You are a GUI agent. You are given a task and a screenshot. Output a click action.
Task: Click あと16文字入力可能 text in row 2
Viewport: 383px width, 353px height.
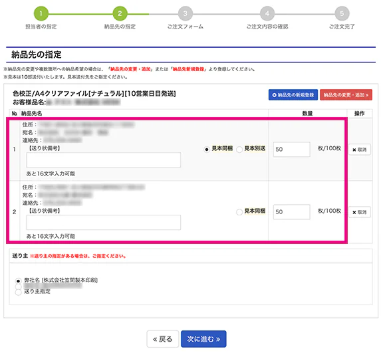(x=51, y=236)
